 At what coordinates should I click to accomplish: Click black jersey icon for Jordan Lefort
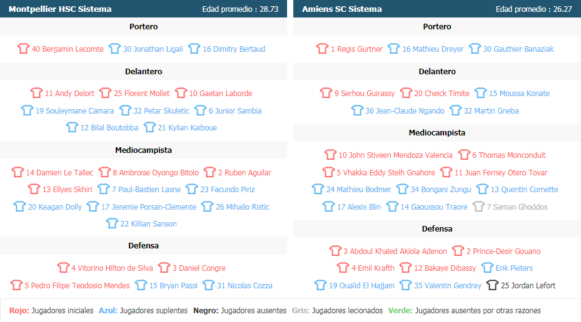[x=492, y=285]
